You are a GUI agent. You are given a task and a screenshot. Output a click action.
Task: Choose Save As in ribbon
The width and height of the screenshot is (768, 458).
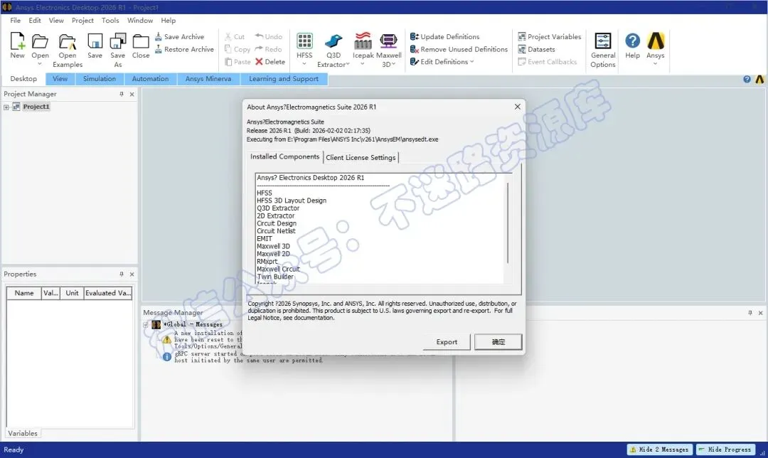click(117, 50)
